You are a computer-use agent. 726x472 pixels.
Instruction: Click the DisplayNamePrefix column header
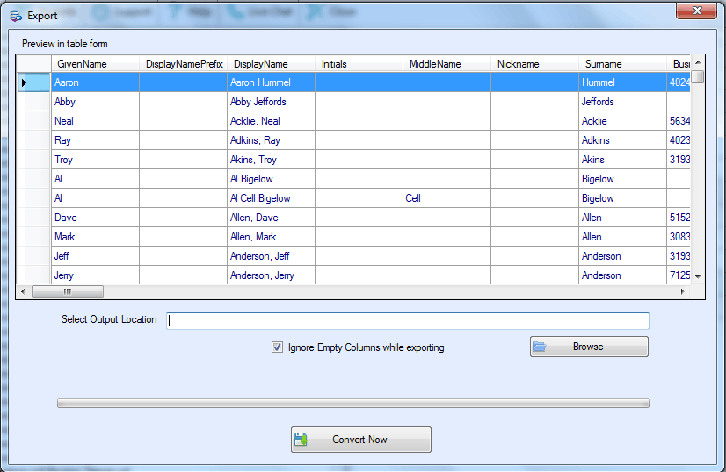pos(184,64)
